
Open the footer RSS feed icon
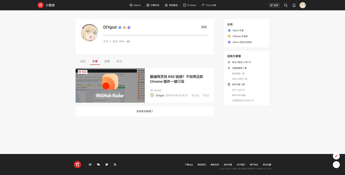pyautogui.click(x=115, y=164)
